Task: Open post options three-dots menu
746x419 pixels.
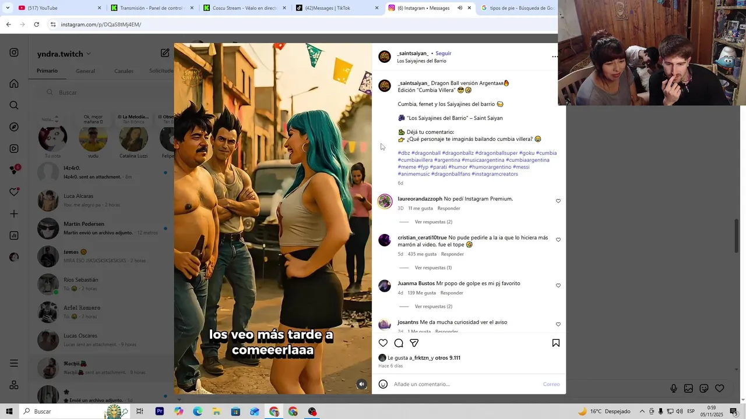Action: (555, 56)
